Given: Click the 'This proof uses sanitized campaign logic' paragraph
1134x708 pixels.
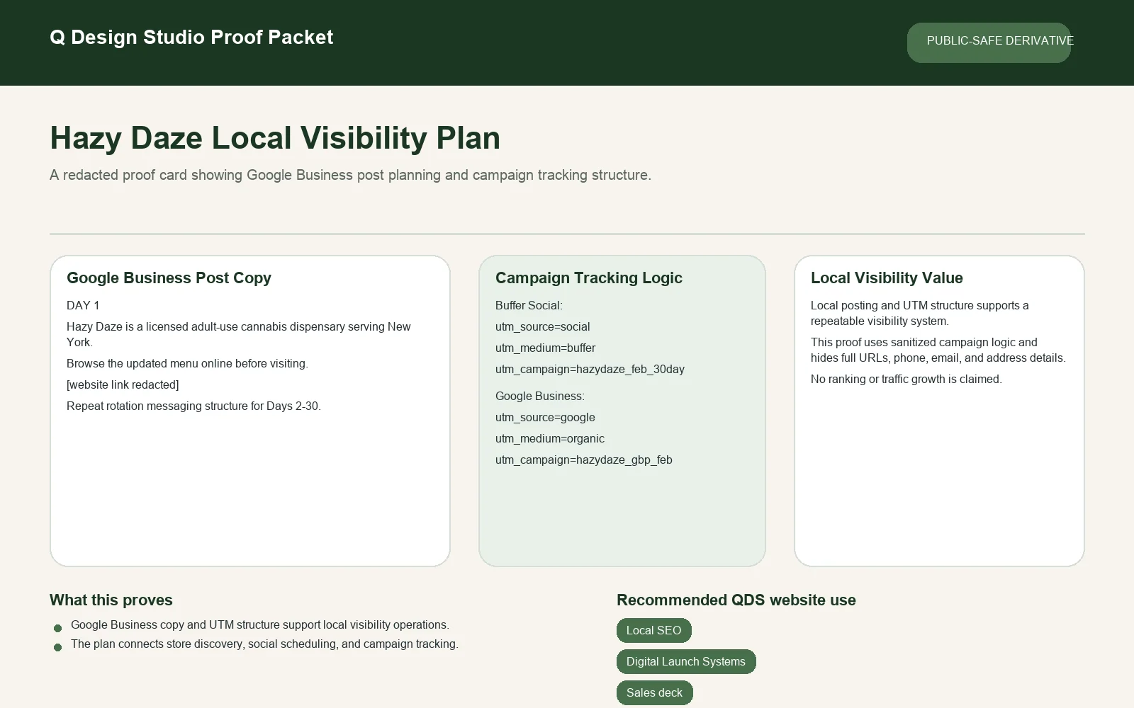Looking at the screenshot, I should coord(938,350).
